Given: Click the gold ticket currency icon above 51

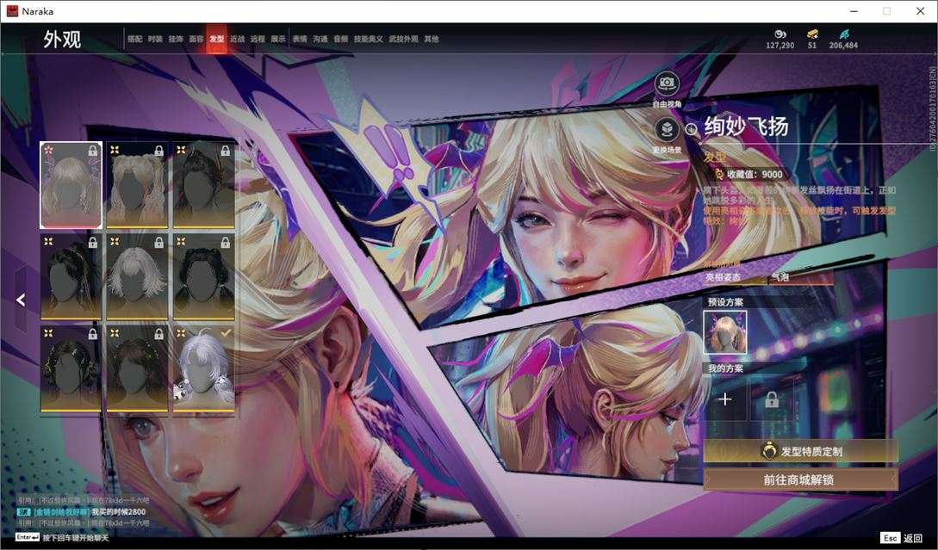Looking at the screenshot, I should coord(811,34).
